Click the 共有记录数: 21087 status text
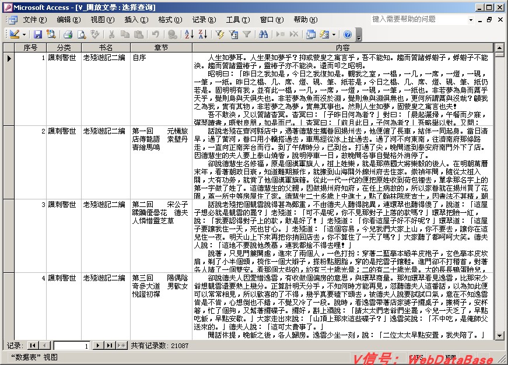 pyautogui.click(x=160, y=346)
